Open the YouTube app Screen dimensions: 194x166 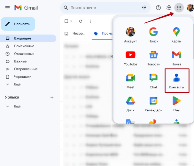point(130,58)
